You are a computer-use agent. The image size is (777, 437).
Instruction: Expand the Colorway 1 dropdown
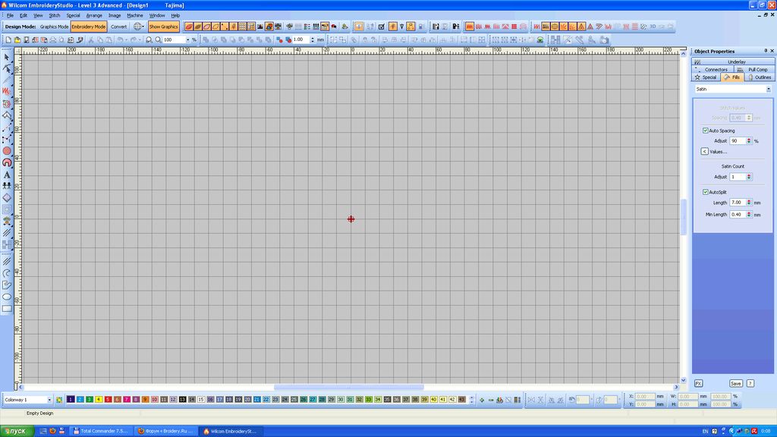(49, 400)
